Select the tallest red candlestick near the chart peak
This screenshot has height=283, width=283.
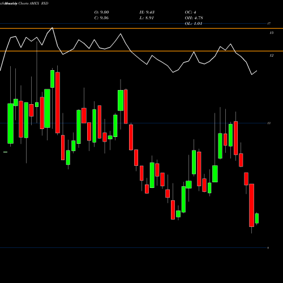pyautogui.click(x=58, y=102)
